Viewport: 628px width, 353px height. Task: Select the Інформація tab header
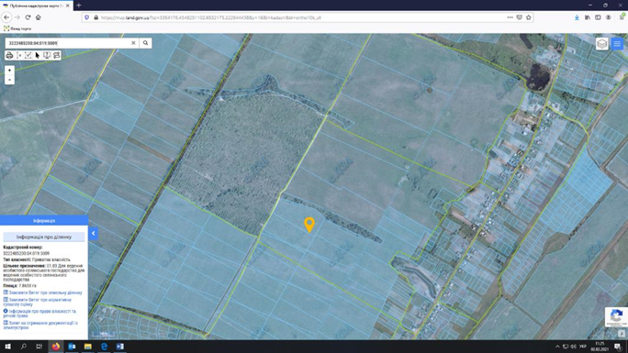point(44,220)
